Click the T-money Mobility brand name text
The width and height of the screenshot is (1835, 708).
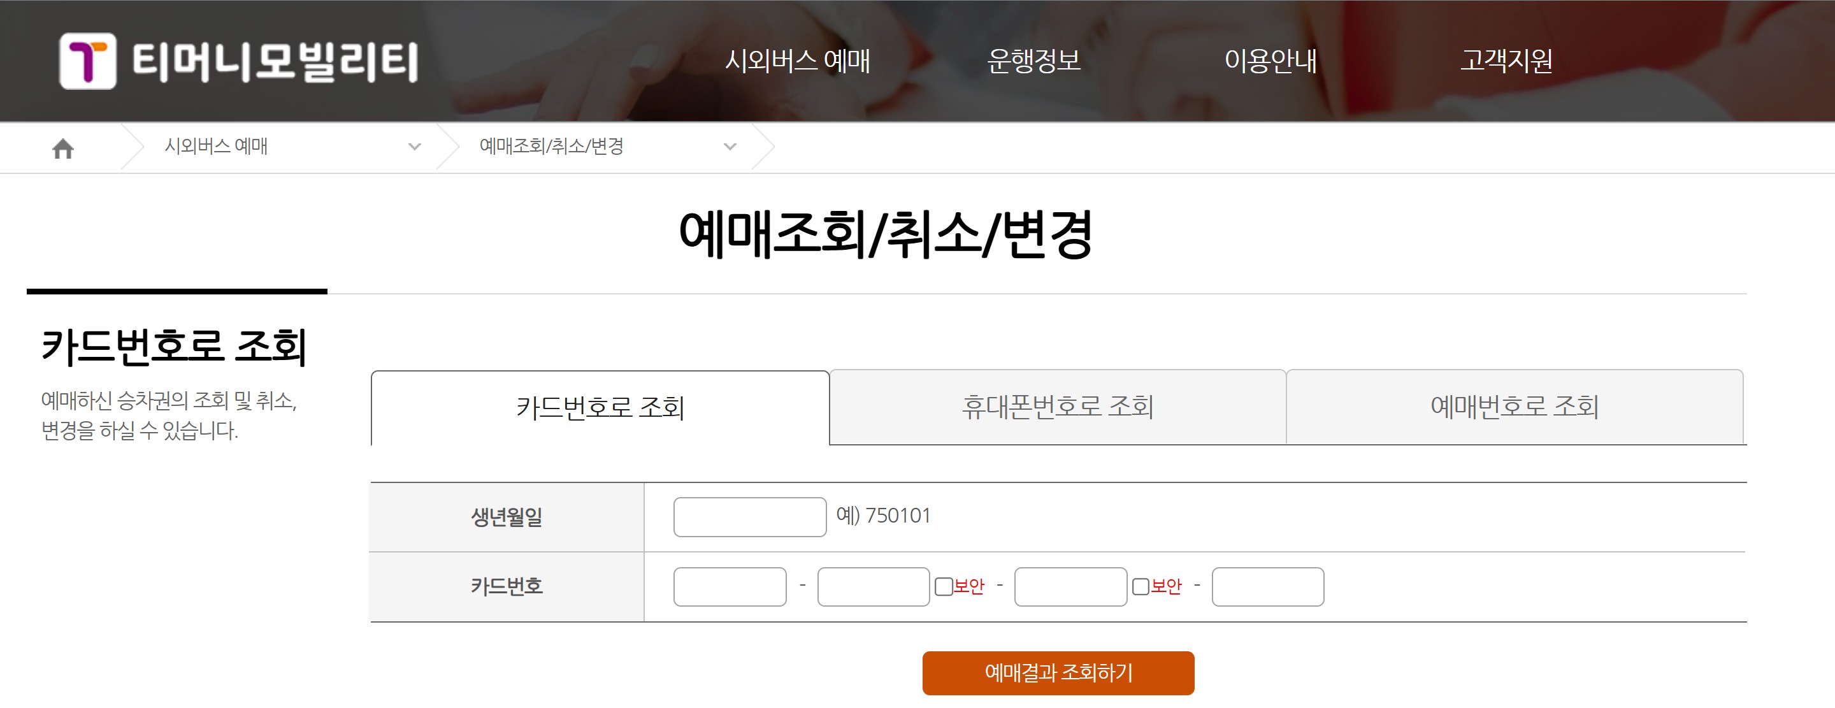[275, 61]
